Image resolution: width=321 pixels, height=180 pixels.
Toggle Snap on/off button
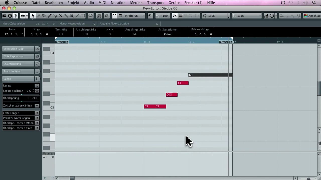point(175,16)
